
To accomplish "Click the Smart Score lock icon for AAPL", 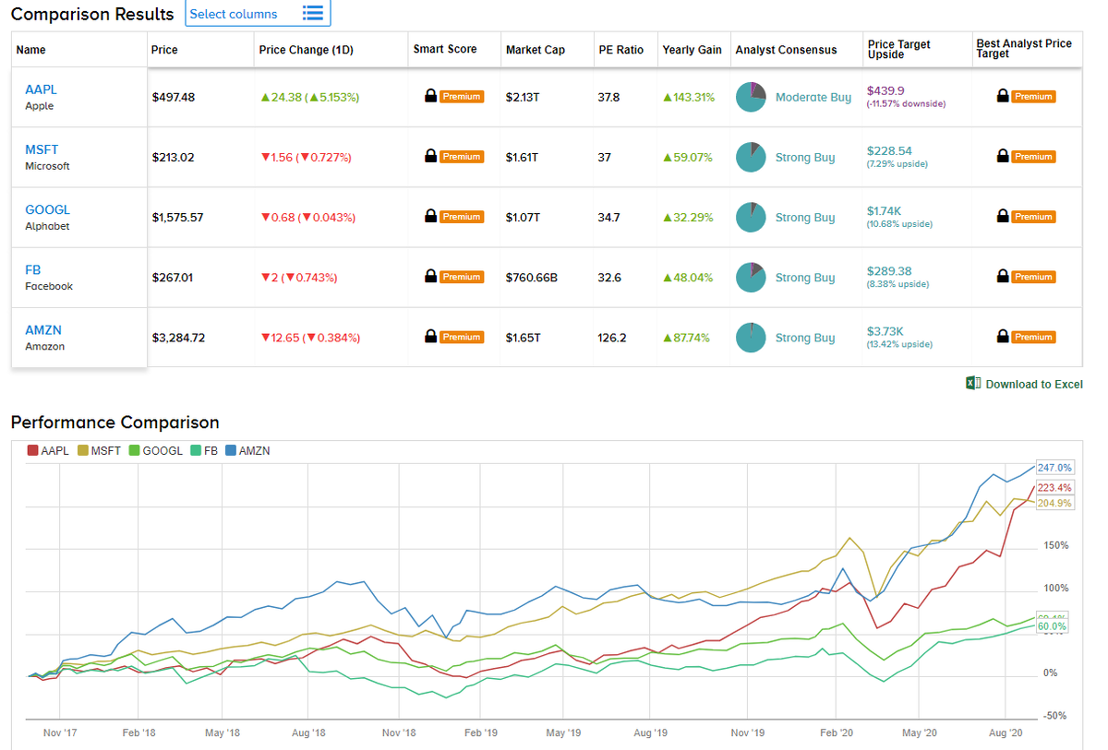I will (430, 96).
